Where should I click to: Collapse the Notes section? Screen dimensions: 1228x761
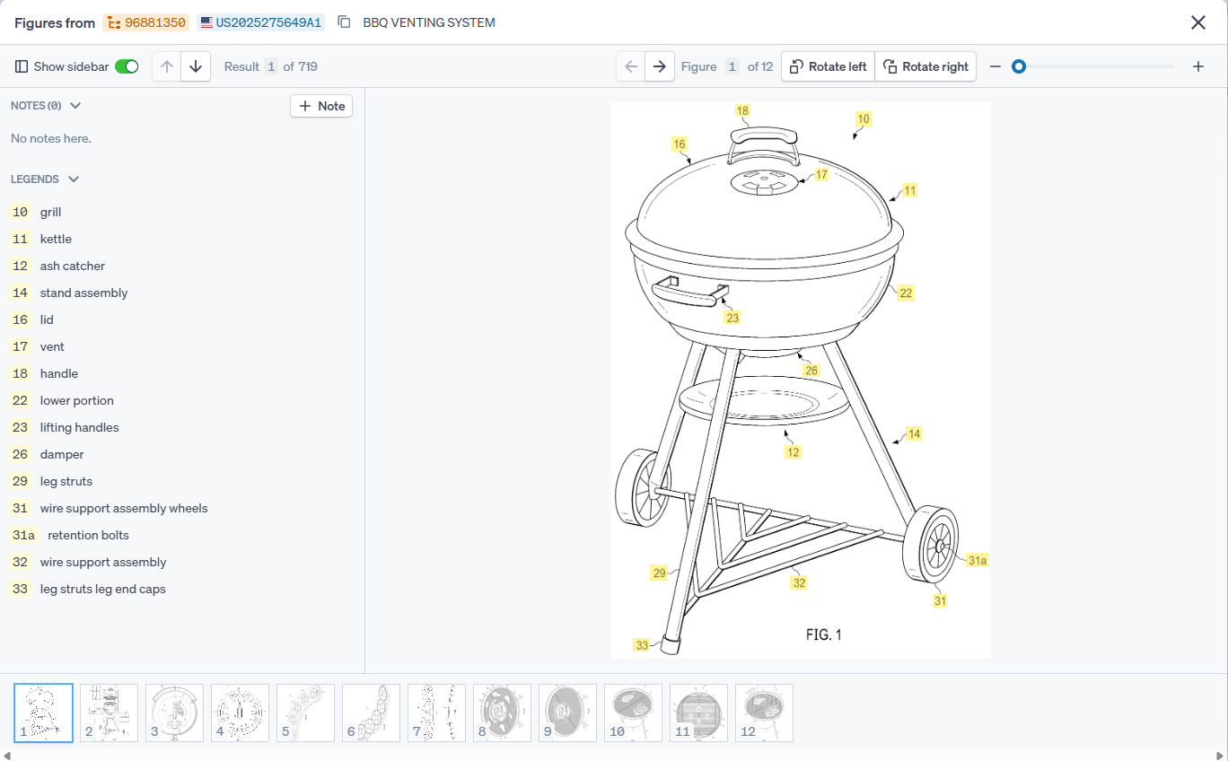[75, 106]
